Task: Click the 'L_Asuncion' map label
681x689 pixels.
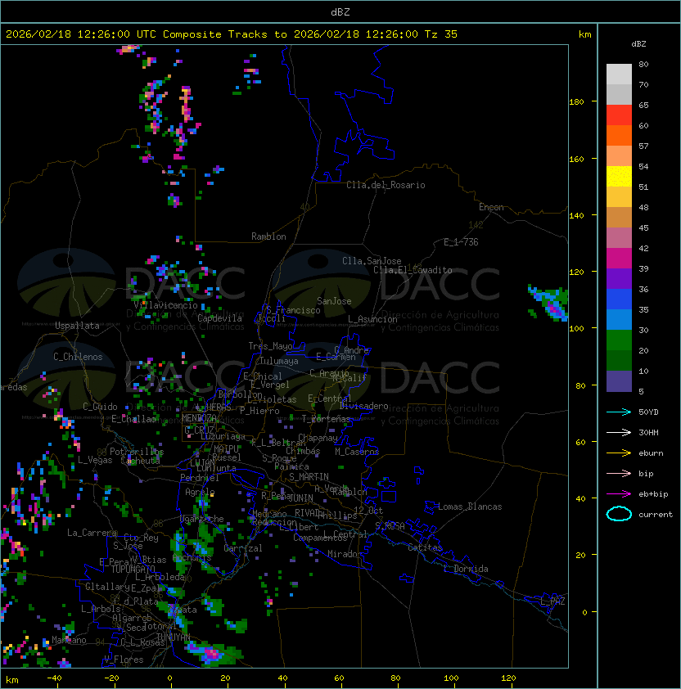Action: [x=372, y=319]
